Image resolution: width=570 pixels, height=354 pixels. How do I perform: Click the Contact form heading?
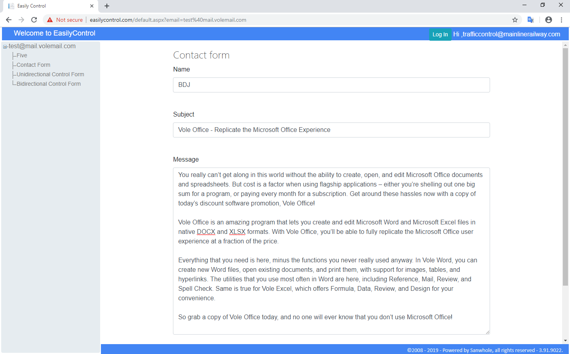pos(201,55)
